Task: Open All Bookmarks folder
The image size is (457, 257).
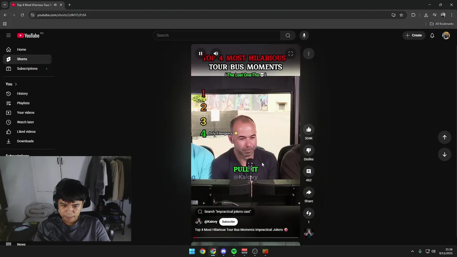Action: coord(442,24)
